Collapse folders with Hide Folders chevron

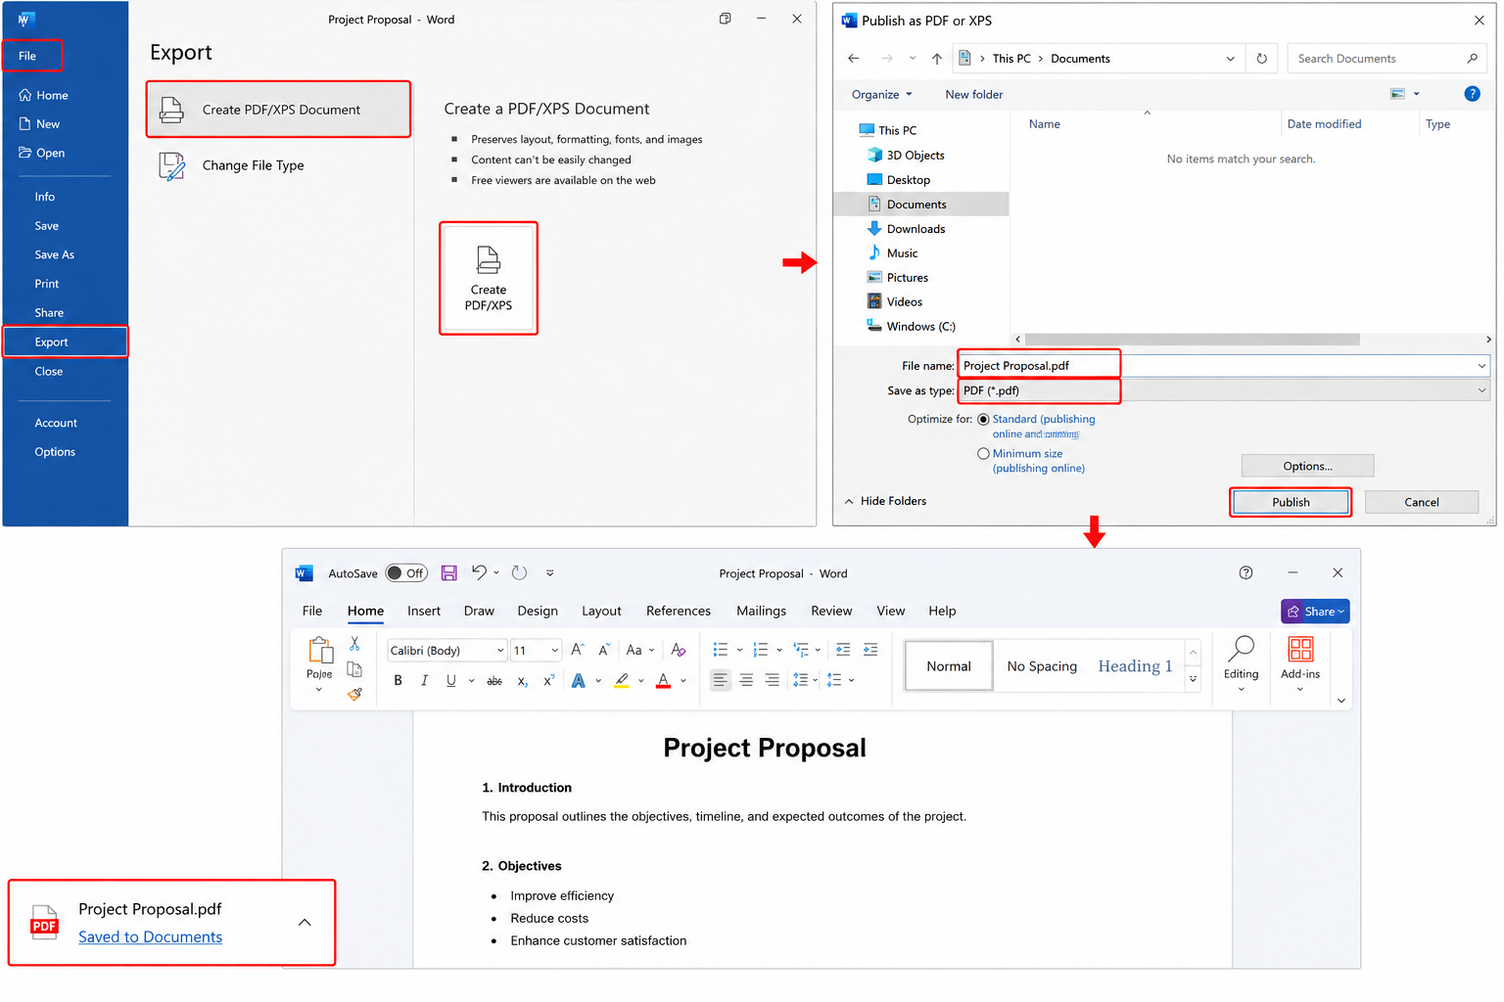pyautogui.click(x=849, y=501)
